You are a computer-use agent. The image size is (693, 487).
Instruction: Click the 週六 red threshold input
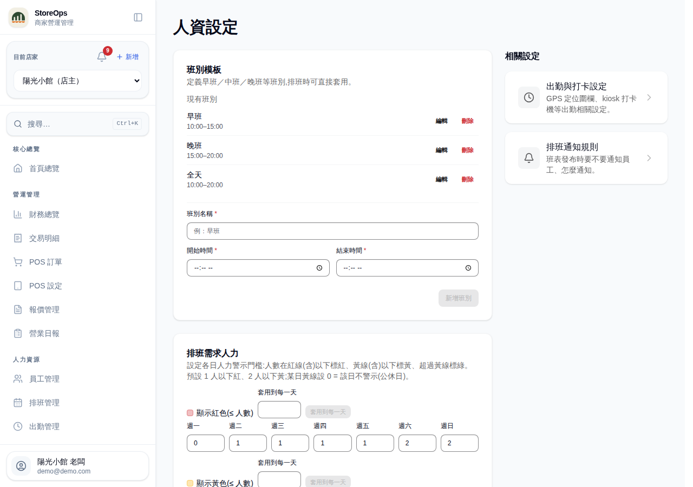click(417, 443)
